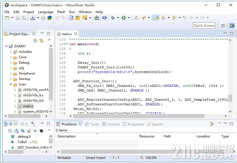Click the Location column header

coord(207,136)
